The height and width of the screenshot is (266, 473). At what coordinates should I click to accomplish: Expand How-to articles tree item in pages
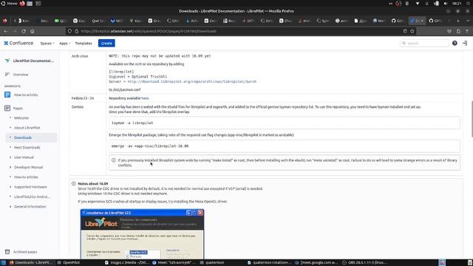pyautogui.click(x=10, y=177)
